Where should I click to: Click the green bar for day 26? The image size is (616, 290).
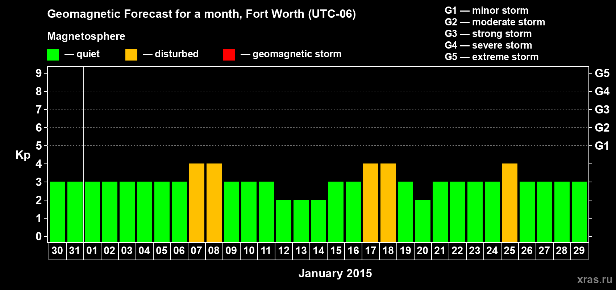(527, 212)
